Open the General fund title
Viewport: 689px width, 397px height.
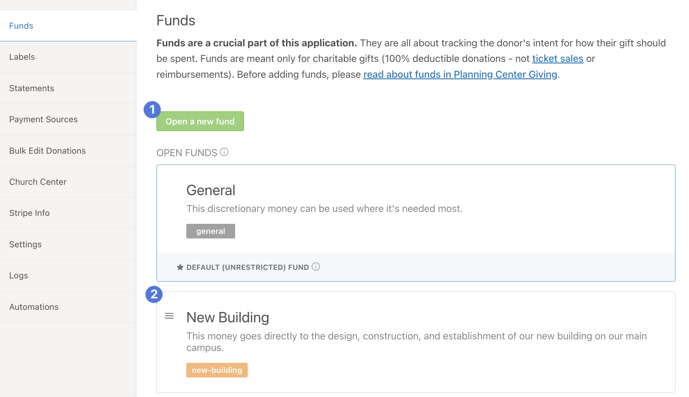click(x=211, y=190)
